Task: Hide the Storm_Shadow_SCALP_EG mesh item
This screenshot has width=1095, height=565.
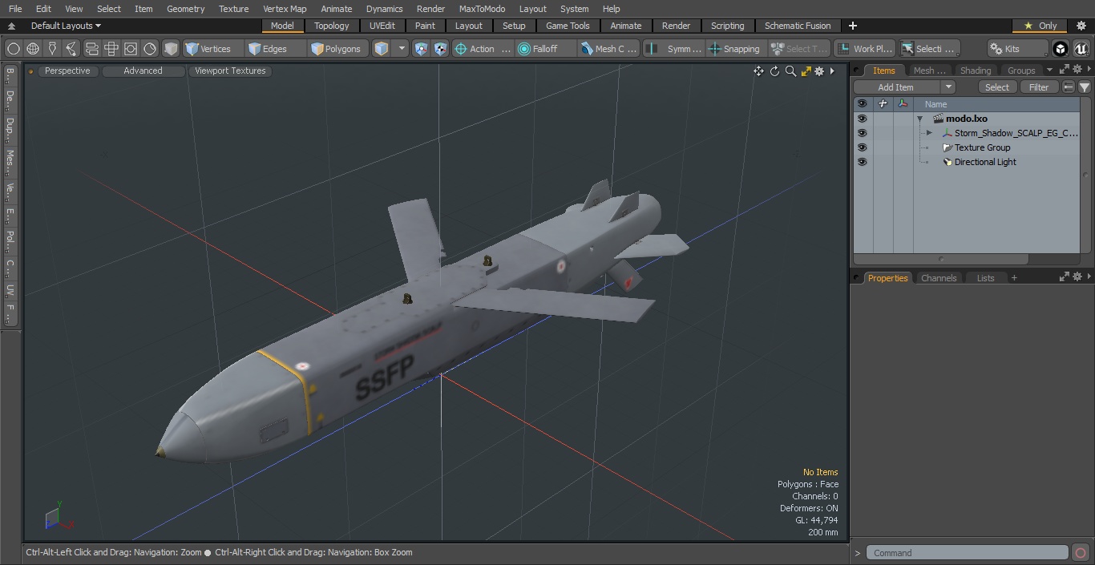Action: coord(862,133)
